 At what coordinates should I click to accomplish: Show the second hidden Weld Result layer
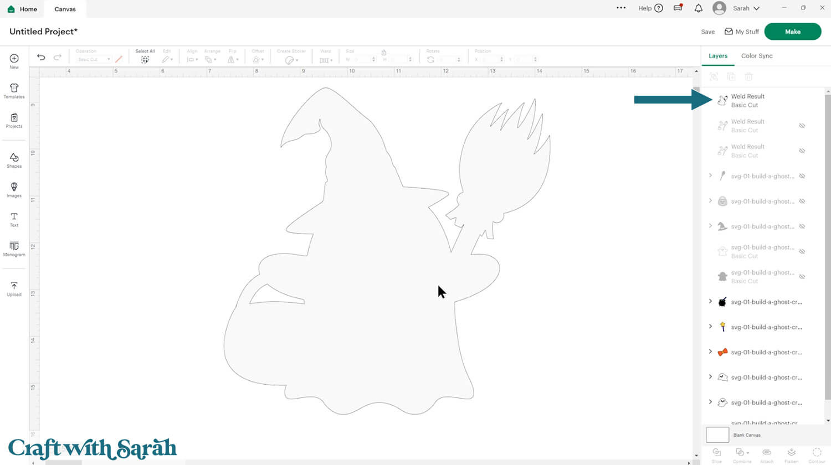pyautogui.click(x=802, y=126)
